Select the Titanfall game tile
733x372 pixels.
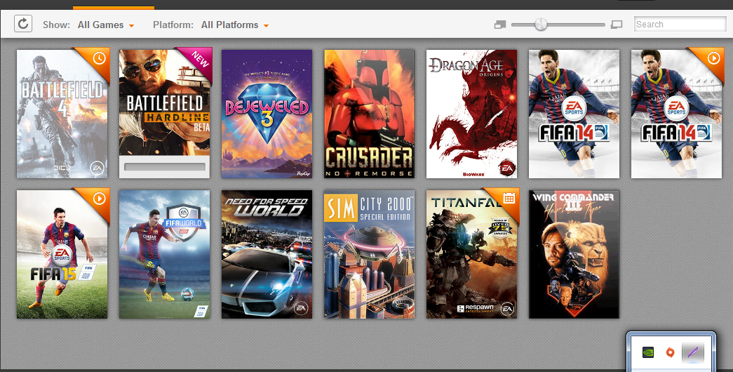471,254
